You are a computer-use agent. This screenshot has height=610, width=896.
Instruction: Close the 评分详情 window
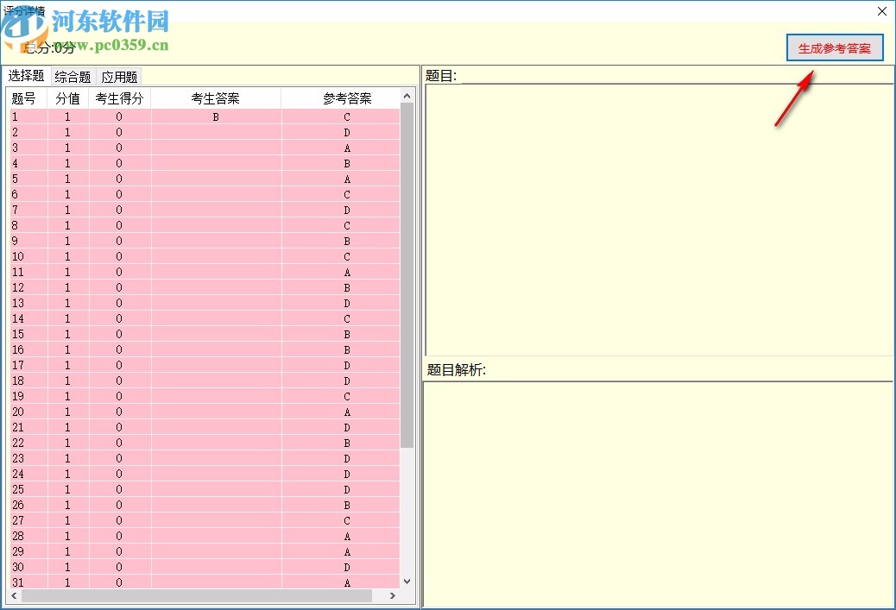(881, 11)
